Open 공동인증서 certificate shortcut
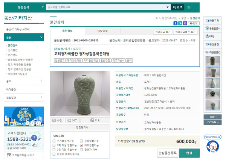Image resolution: width=226 pixels, height=159 pixels. coord(212,29)
